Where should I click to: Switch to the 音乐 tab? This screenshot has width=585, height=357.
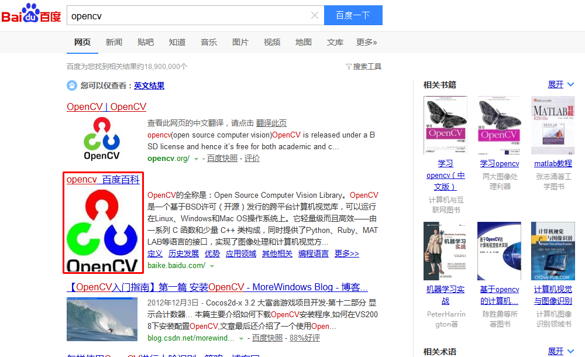coord(209,42)
